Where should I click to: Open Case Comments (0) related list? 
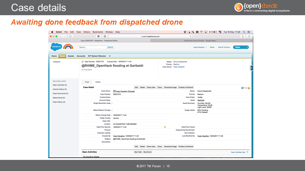60,93
